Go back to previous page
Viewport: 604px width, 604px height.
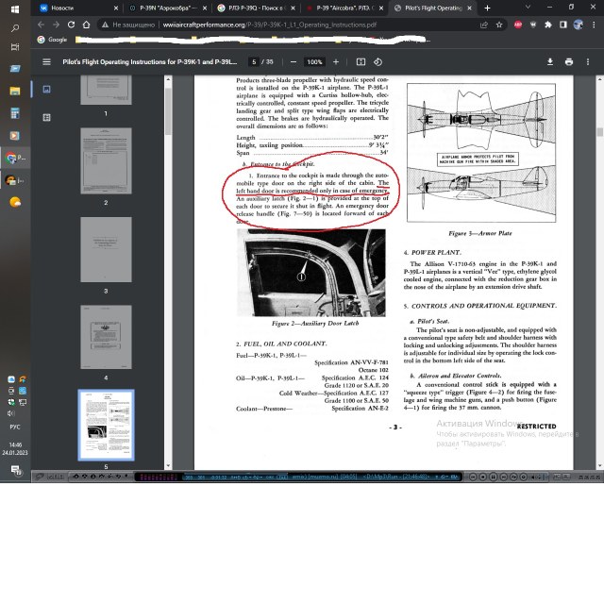pyautogui.click(x=42, y=25)
